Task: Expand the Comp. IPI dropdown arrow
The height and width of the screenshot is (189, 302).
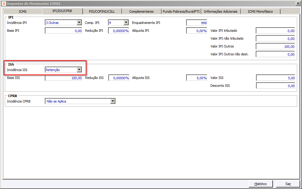Action: coord(126,22)
